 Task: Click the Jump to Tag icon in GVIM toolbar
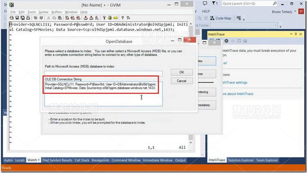(x=116, y=18)
